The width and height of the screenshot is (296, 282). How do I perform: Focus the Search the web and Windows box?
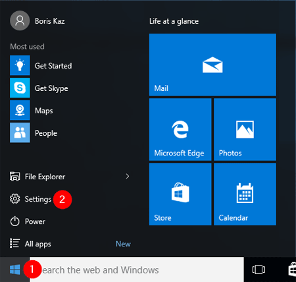coord(137,269)
